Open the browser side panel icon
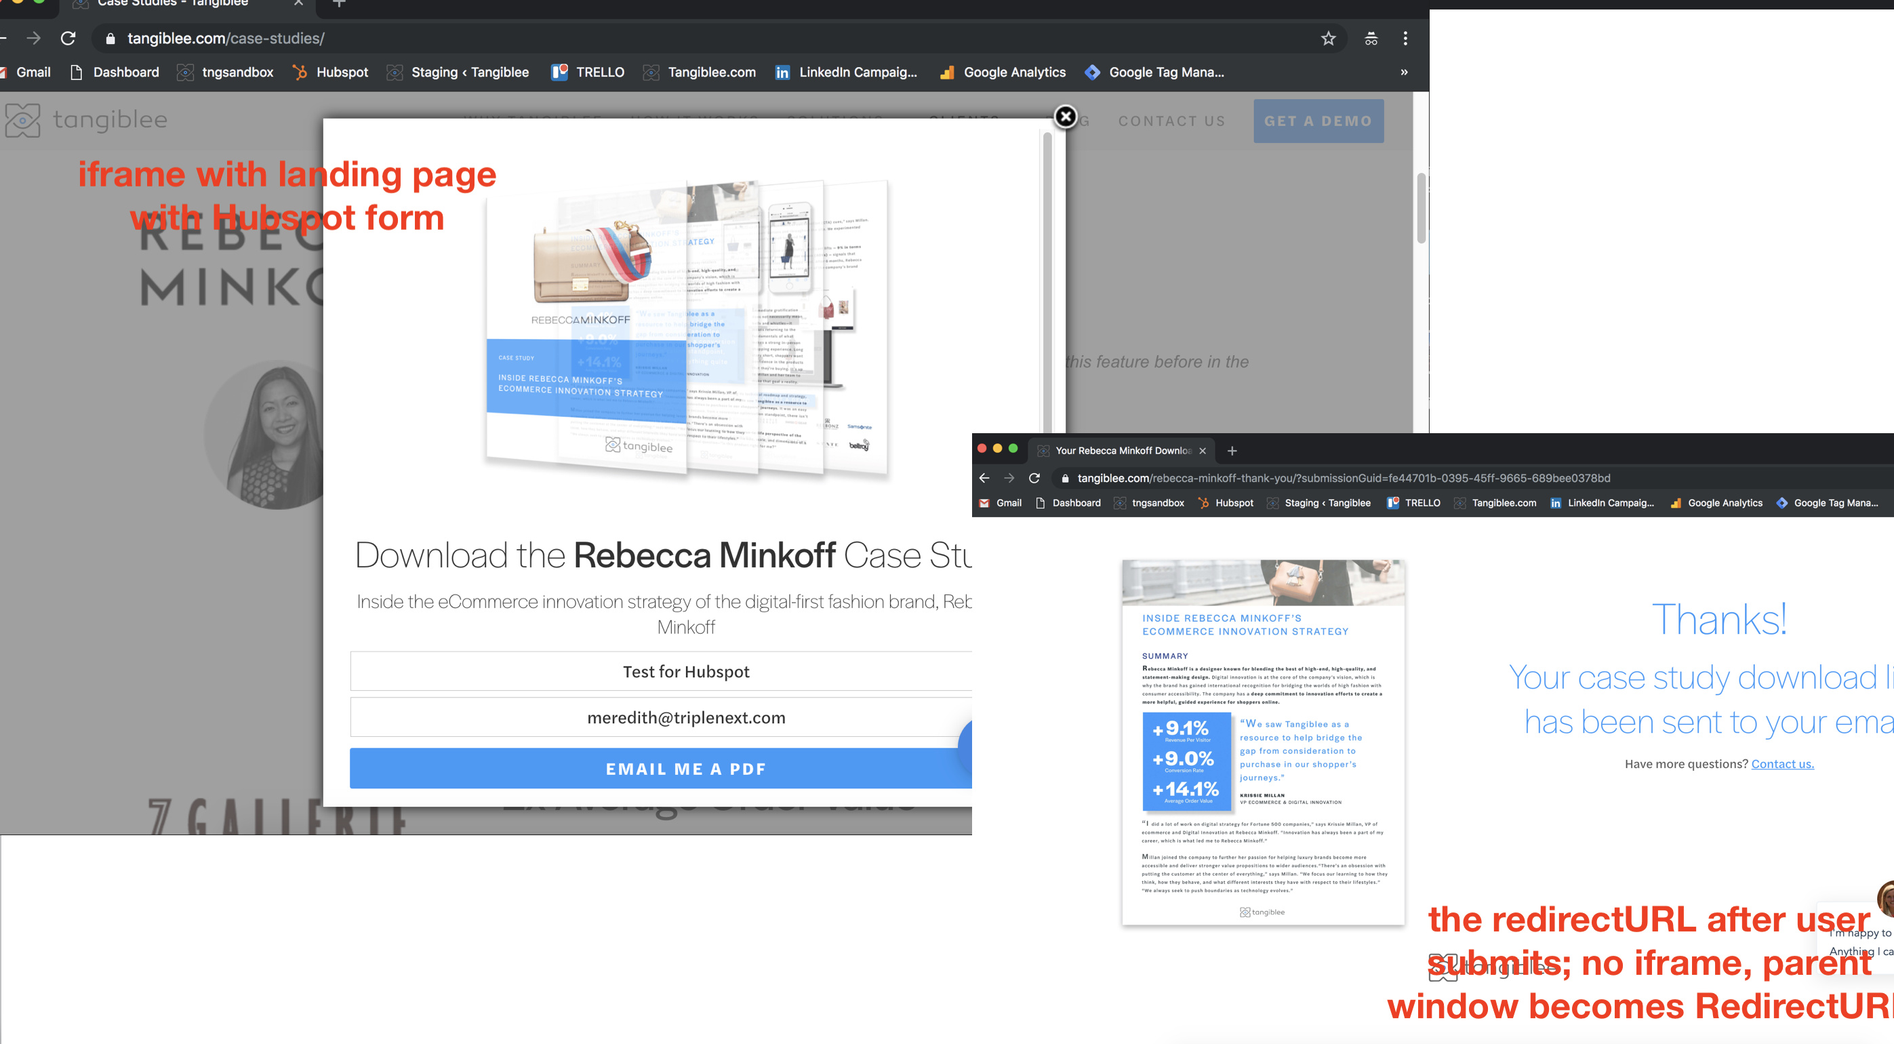 1371,38
